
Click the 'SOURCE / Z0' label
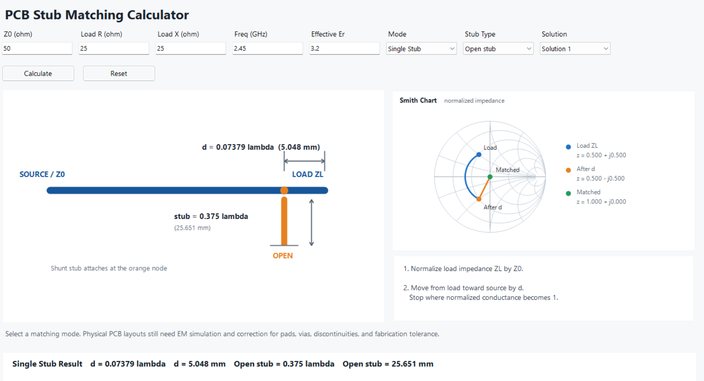(42, 174)
